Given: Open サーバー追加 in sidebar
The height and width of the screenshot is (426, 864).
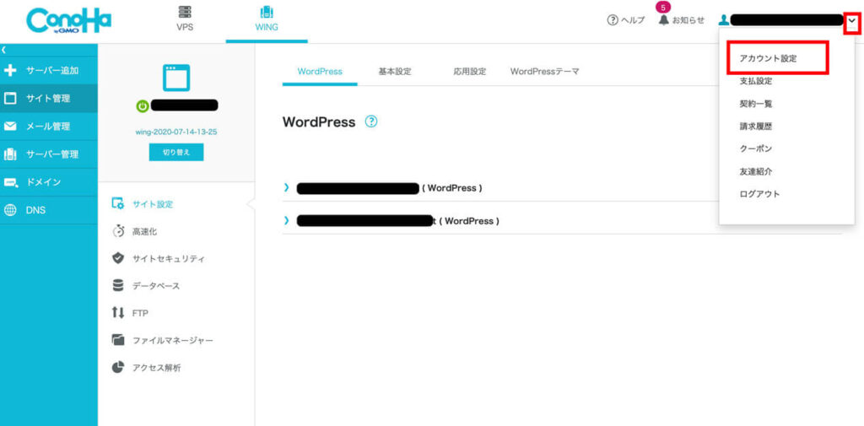Looking at the screenshot, I should click(52, 71).
